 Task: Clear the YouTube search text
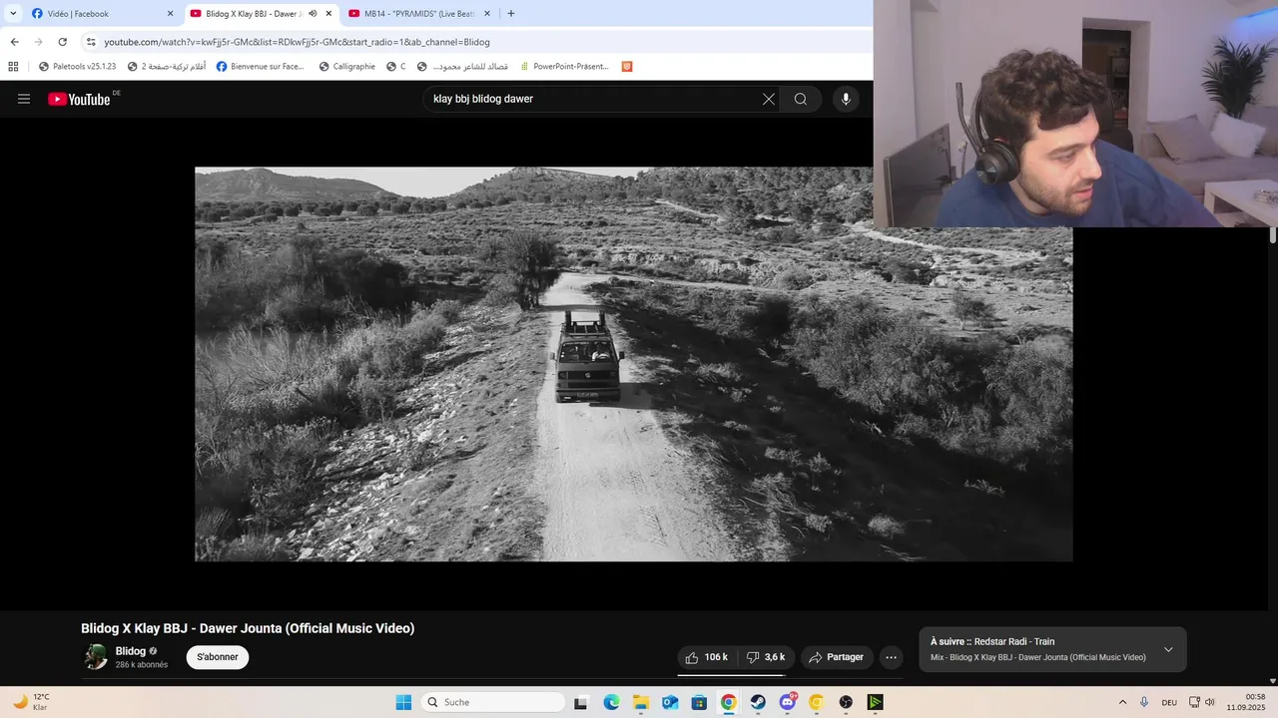769,99
